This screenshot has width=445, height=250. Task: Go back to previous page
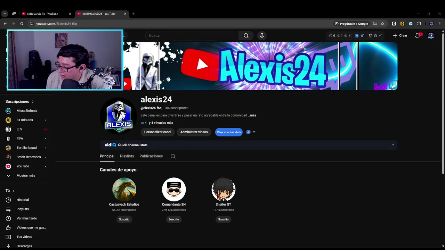pyautogui.click(x=5, y=24)
